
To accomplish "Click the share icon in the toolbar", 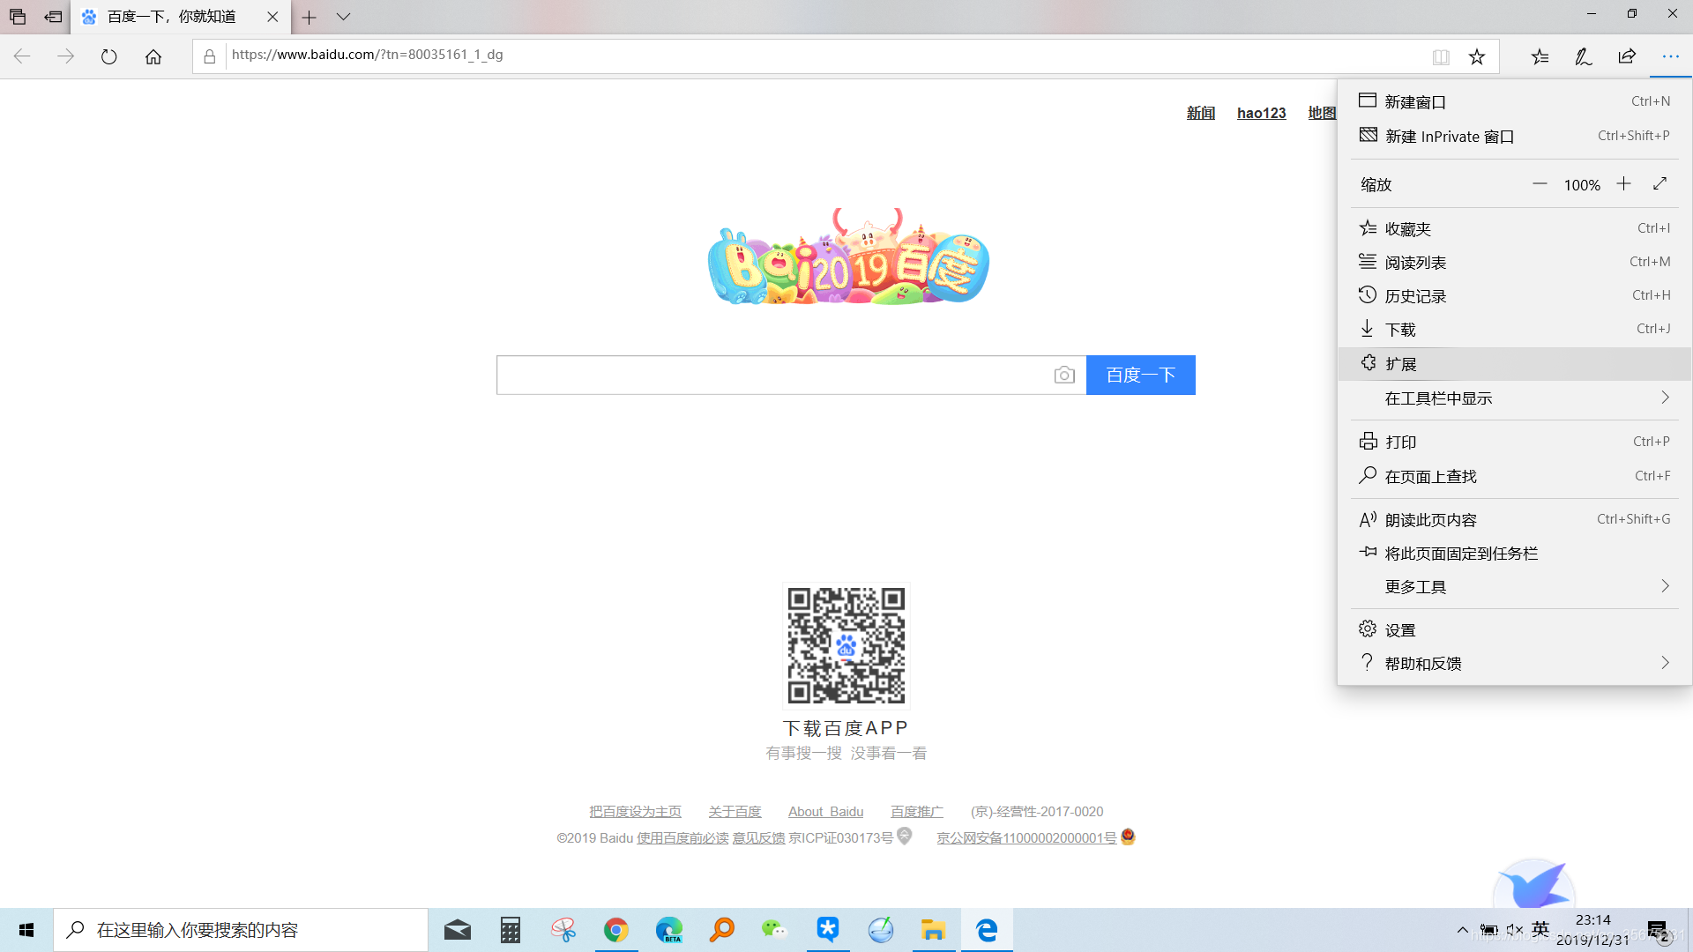I will coord(1627,56).
